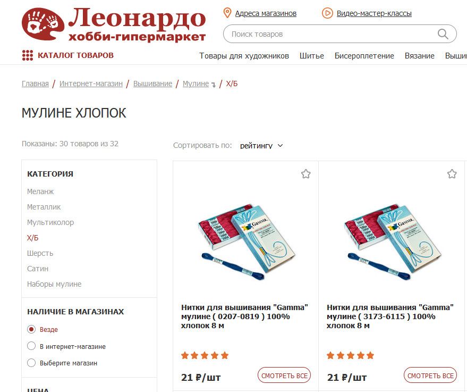Add first Gamma product to favorites star
Image resolution: width=467 pixels, height=392 pixels.
[x=305, y=174]
